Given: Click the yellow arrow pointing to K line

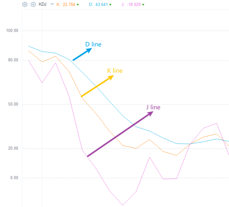Looking at the screenshot, I should (x=97, y=86).
